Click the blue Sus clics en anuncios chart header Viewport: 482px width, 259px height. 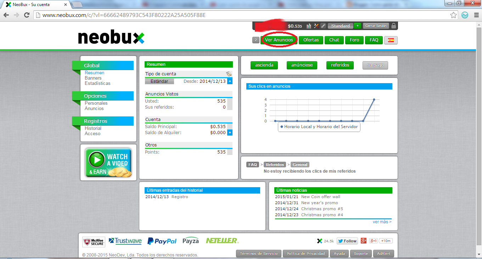319,86
